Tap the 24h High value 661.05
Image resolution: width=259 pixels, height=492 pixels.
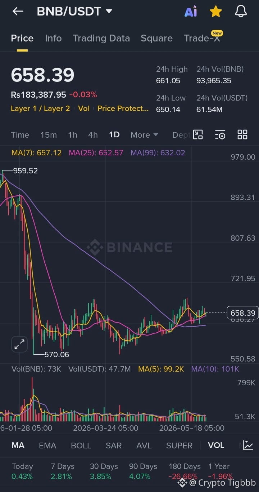[168, 81]
